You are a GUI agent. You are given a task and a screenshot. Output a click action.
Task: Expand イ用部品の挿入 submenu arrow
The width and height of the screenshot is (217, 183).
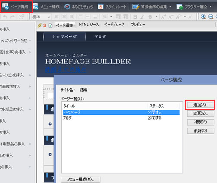(x=30, y=144)
